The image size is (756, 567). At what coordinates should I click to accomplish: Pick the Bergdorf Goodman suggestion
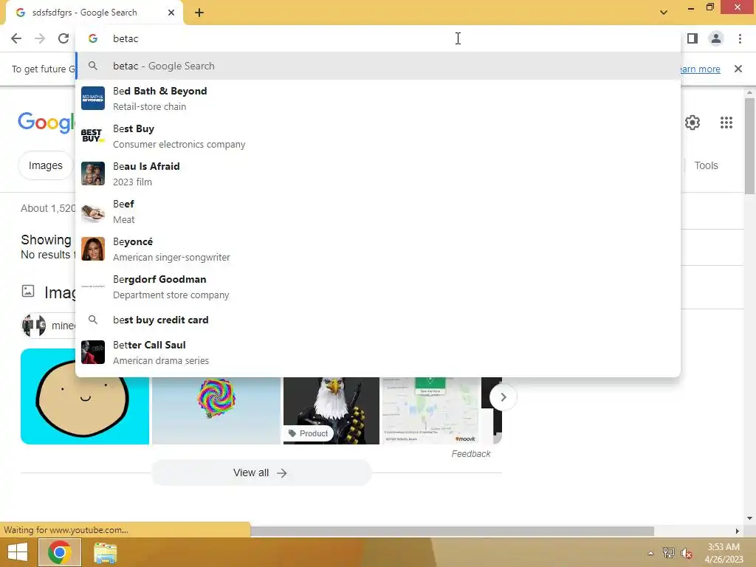pyautogui.click(x=378, y=286)
